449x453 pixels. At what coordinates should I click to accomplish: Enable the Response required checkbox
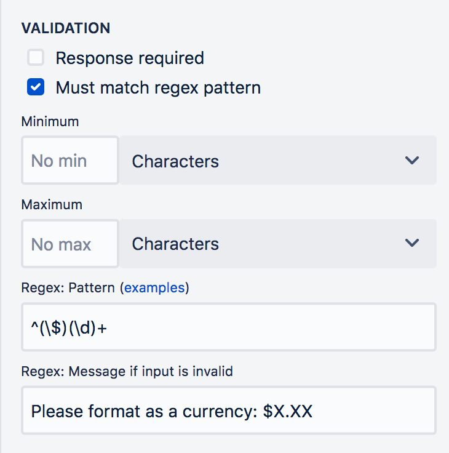36,57
